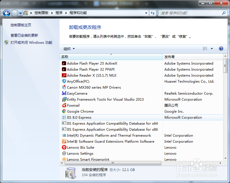Select the Foxmail program name
230x183 pixels.
click(73, 106)
